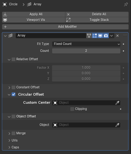Click the monitor icon on Viewport Vis
Viewport: 131px width, 154px height.
[x=5, y=20]
